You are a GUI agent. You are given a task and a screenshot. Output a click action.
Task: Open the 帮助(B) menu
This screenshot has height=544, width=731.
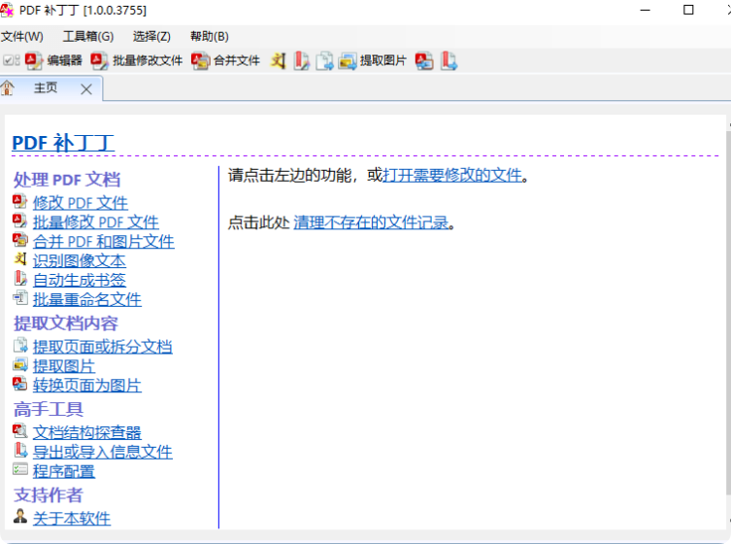(x=210, y=36)
